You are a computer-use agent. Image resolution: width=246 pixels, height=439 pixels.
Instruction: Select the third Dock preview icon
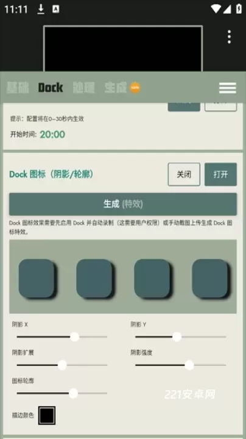pyautogui.click(x=152, y=278)
